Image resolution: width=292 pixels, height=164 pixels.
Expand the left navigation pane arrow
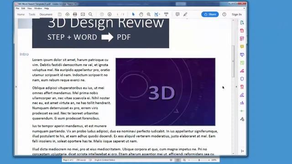tap(16, 87)
